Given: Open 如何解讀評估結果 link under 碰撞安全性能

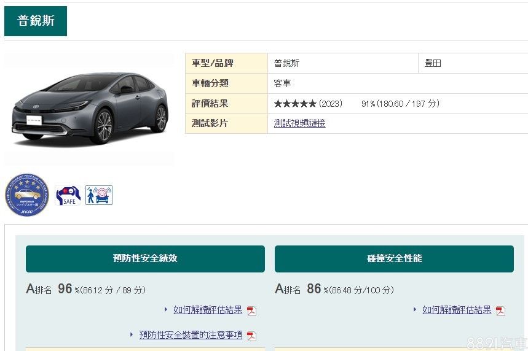Looking at the screenshot, I should point(457,310).
